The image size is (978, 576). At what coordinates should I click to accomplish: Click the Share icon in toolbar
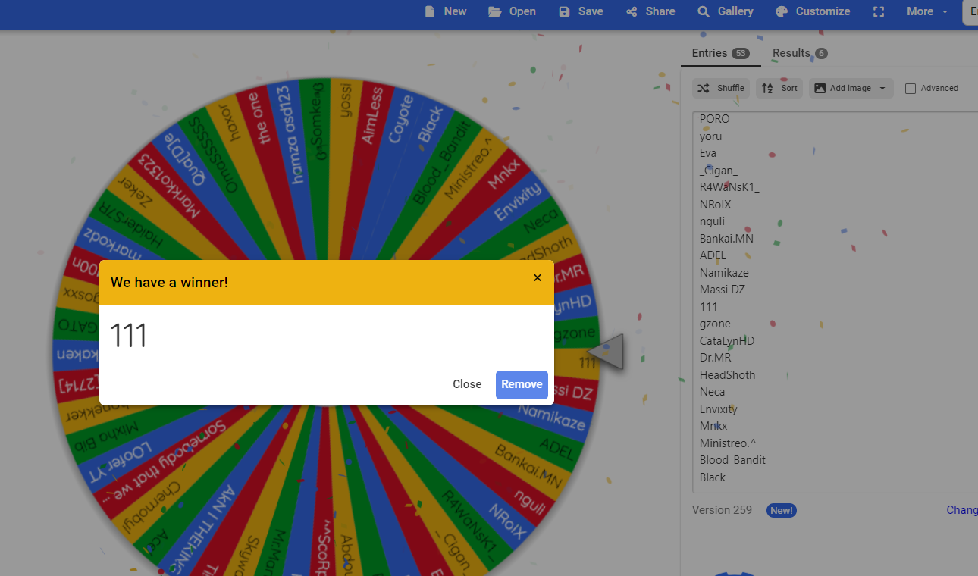tap(632, 11)
